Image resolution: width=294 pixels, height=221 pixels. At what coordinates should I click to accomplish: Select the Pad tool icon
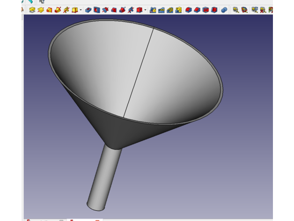[x=32, y=9]
